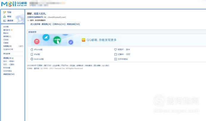Click the blue bird circle icon in banner
Image resolution: width=206 pixels, height=121 pixels.
pos(46,37)
